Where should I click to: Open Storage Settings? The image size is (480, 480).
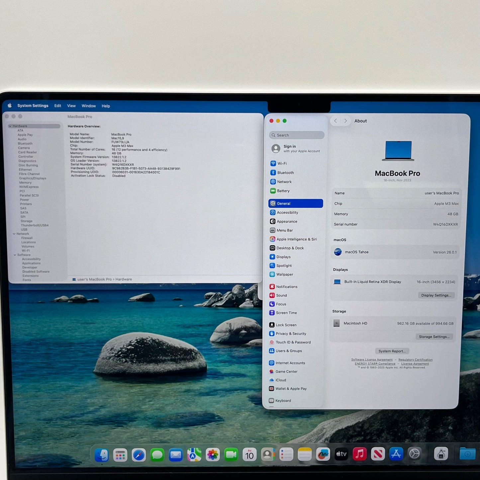coord(434,337)
